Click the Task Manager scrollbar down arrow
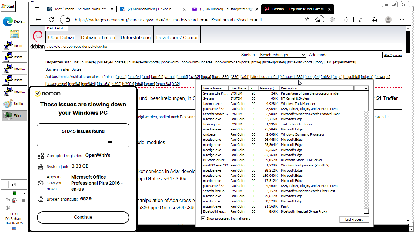The height and width of the screenshot is (232, 414). click(x=366, y=211)
